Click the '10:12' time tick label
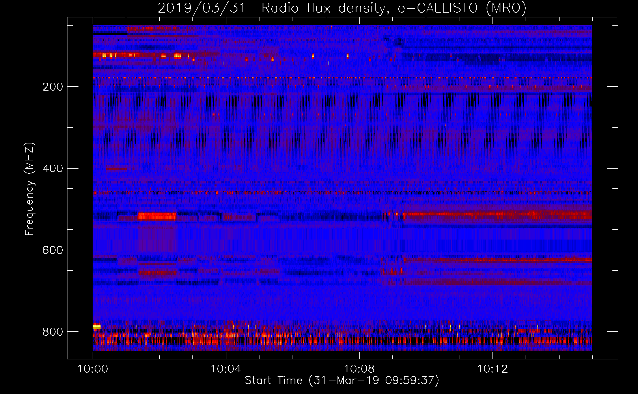The image size is (638, 394). point(492,369)
